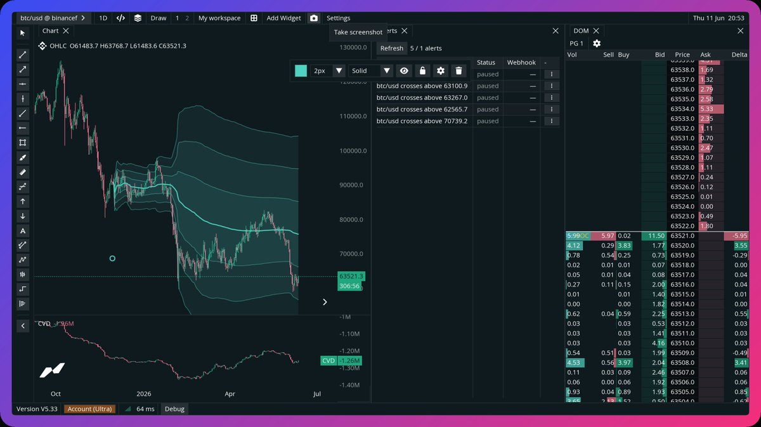The height and width of the screenshot is (427, 761).
Task: Delete the drawing with trash icon
Action: pos(459,70)
